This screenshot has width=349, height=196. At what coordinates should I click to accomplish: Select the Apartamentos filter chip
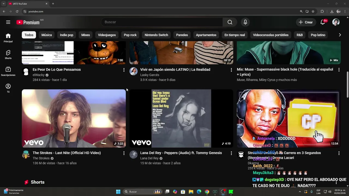click(206, 35)
